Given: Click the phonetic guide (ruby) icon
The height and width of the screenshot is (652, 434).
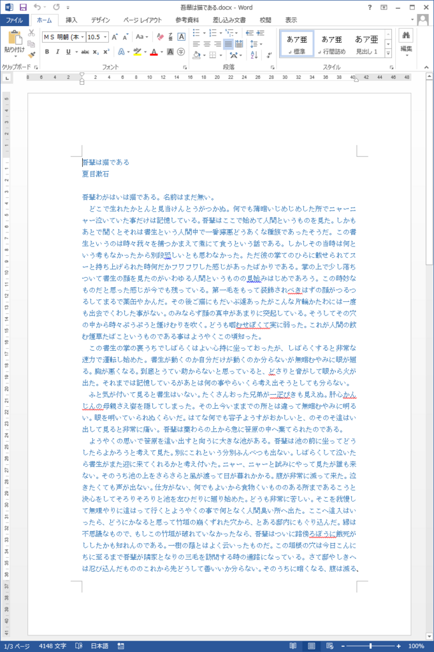Looking at the screenshot, I should [x=171, y=37].
